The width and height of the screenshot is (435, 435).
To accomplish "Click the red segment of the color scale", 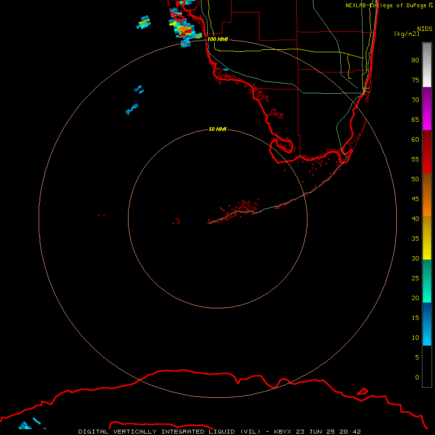I will (427, 151).
